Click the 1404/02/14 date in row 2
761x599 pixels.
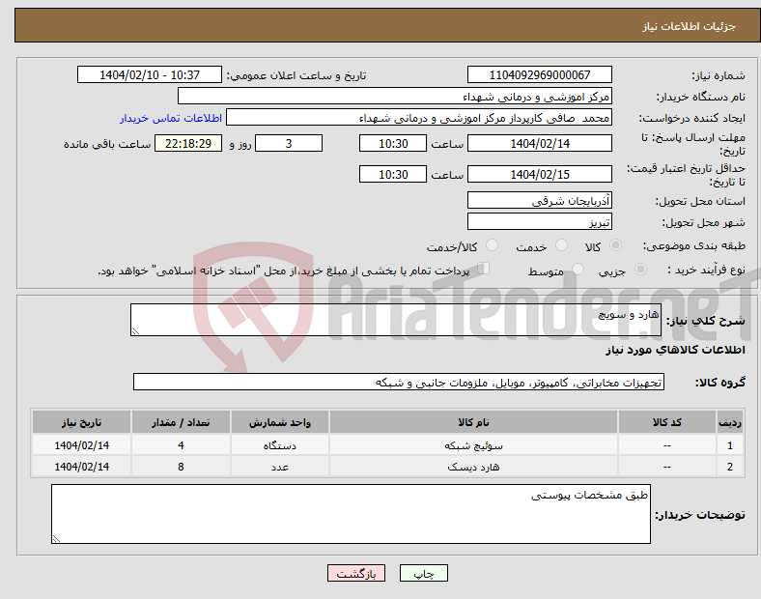[x=81, y=467]
